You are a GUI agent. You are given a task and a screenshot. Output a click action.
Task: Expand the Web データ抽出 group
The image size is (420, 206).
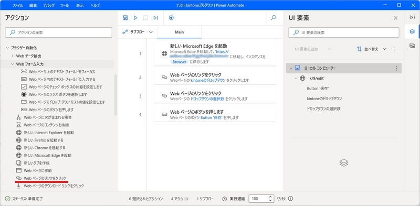12,56
